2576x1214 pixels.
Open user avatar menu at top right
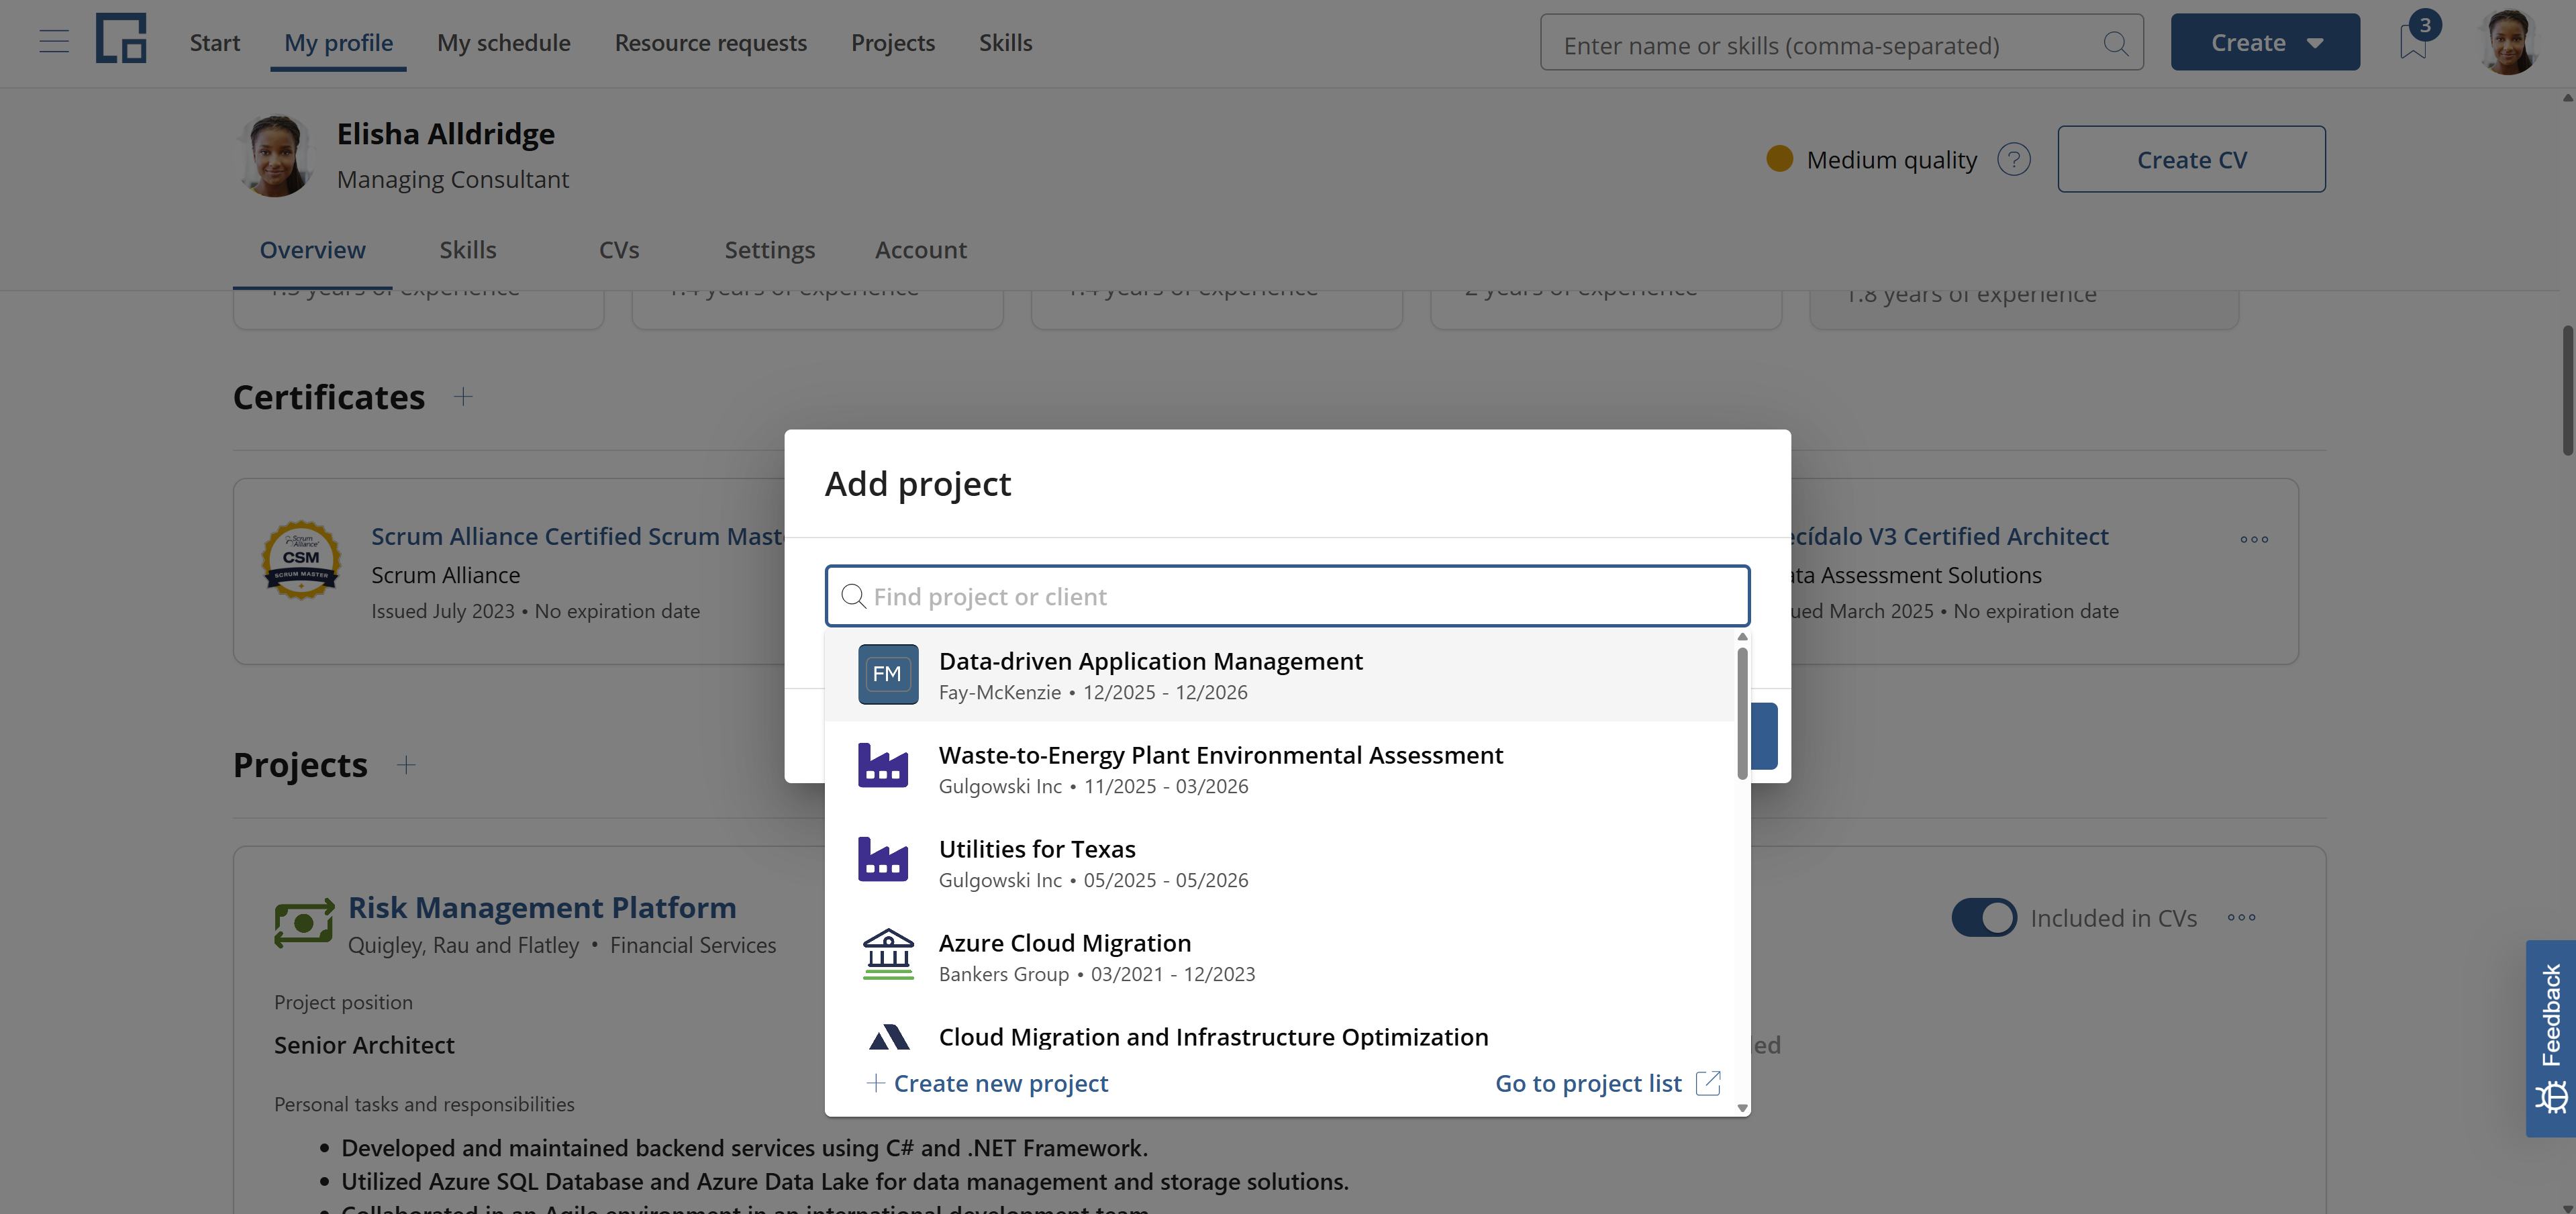pyautogui.click(x=2507, y=42)
